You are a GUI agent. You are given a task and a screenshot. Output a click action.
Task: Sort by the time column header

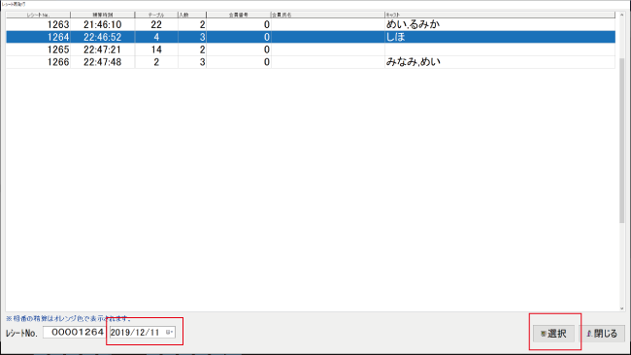[x=103, y=15]
